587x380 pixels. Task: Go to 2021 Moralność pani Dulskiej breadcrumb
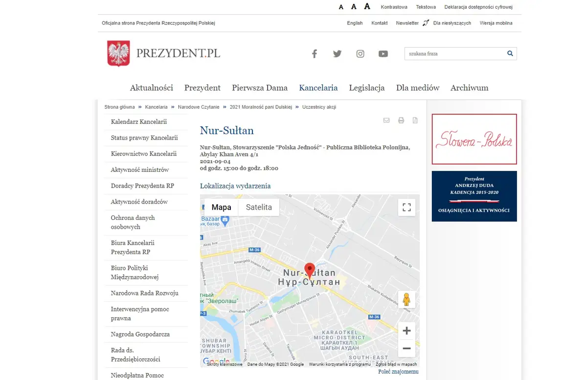click(261, 107)
